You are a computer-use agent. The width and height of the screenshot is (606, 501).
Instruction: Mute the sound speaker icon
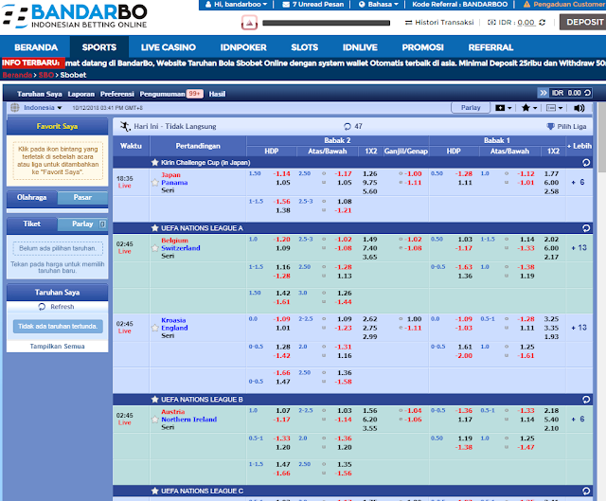click(579, 108)
